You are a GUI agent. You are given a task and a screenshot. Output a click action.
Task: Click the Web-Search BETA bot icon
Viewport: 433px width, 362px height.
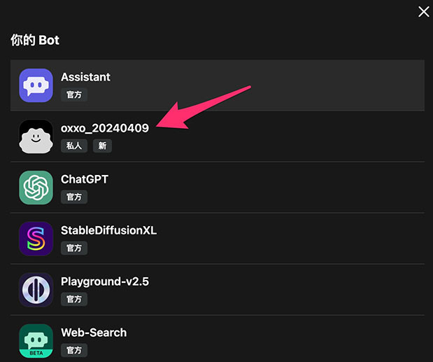click(36, 341)
